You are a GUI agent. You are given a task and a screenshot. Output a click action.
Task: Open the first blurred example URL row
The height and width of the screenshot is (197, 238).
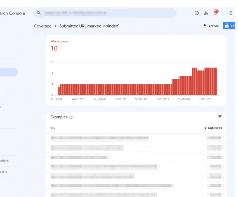[136, 138]
